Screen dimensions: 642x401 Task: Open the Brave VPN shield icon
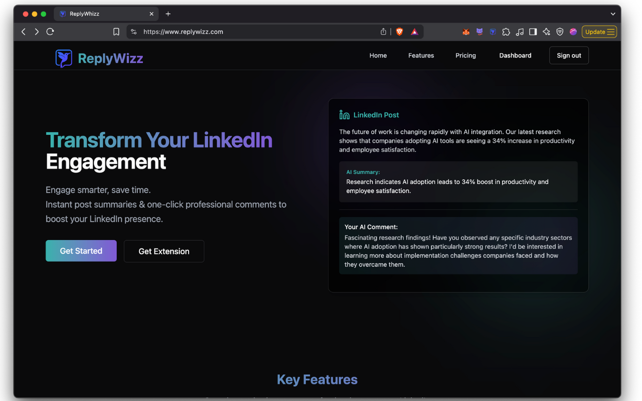pyautogui.click(x=560, y=32)
